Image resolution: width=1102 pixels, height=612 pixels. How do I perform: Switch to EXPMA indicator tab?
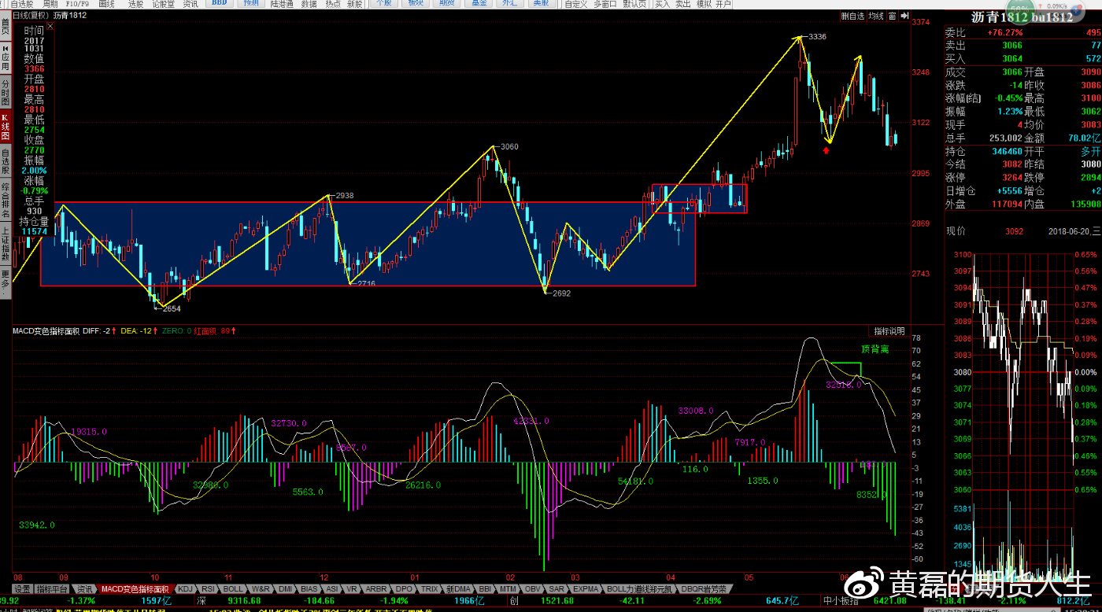point(586,588)
